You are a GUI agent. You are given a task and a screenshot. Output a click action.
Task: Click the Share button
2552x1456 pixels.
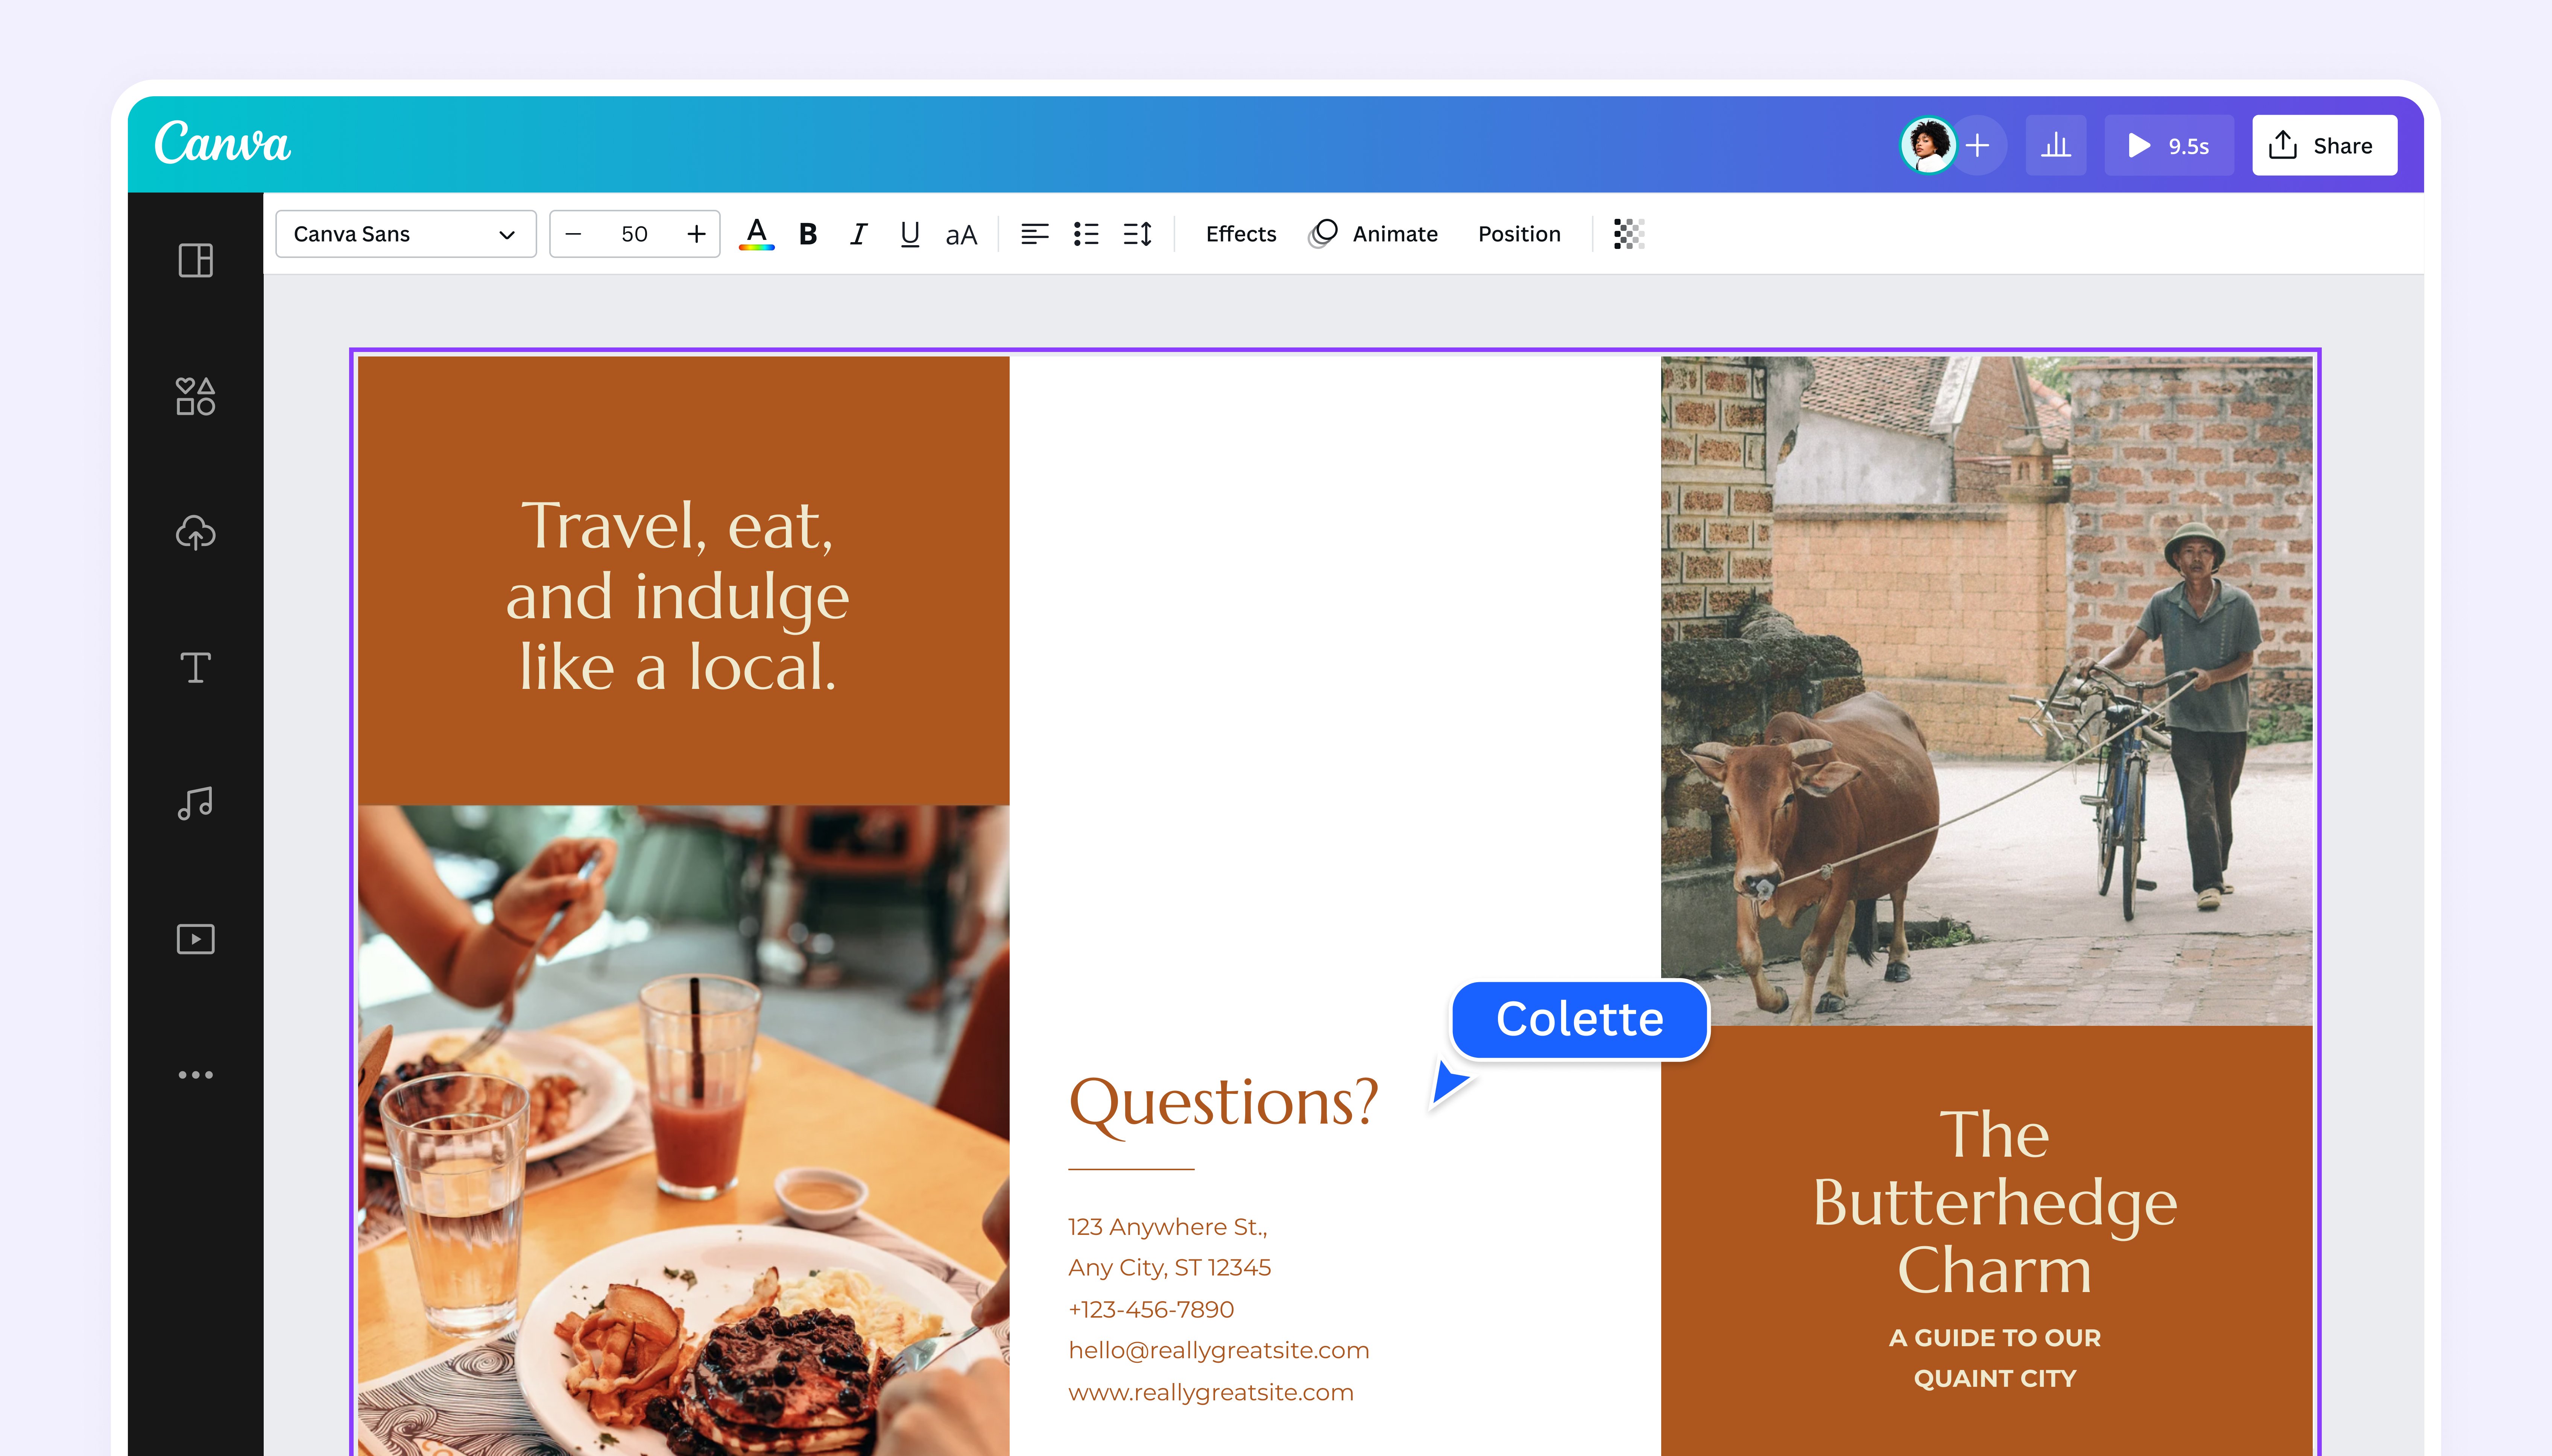pos(2324,146)
